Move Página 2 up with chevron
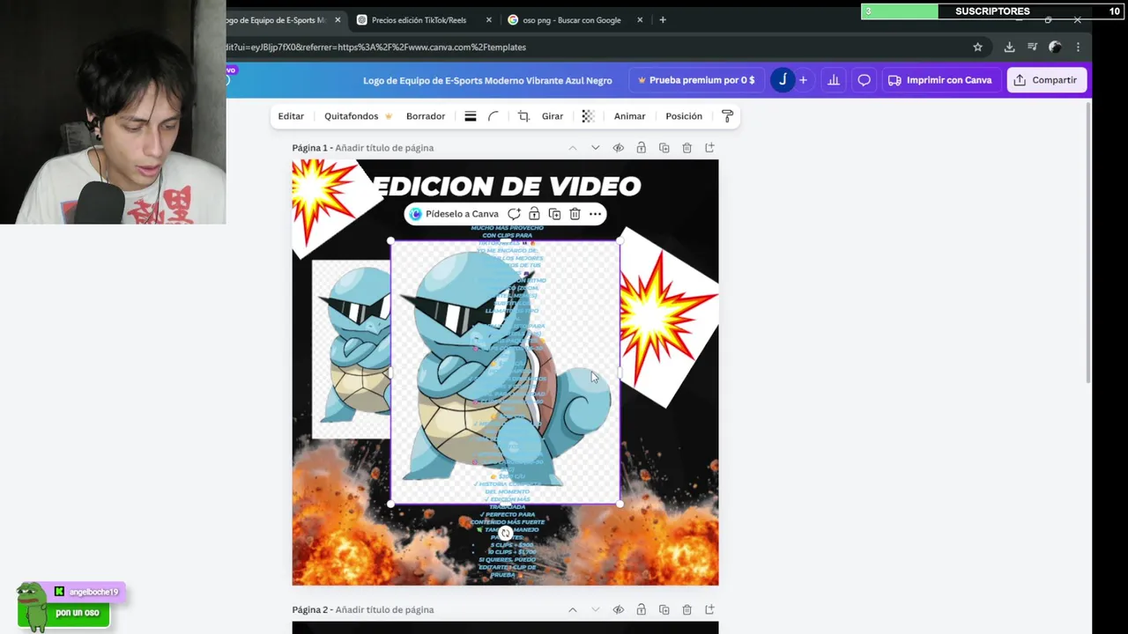The height and width of the screenshot is (634, 1128). [x=573, y=609]
